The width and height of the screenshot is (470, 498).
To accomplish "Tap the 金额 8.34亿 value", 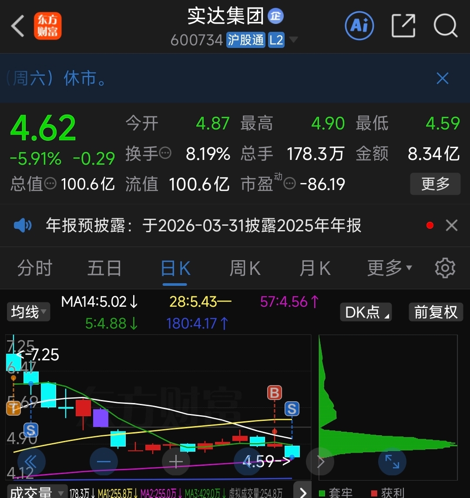I will (x=433, y=153).
